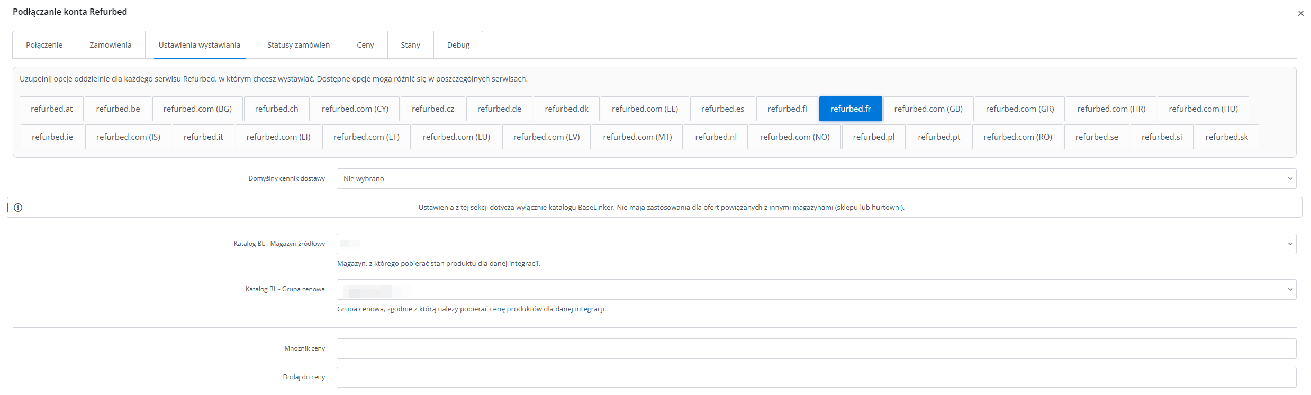Go to the Ceny tab
The height and width of the screenshot is (395, 1311).
365,45
